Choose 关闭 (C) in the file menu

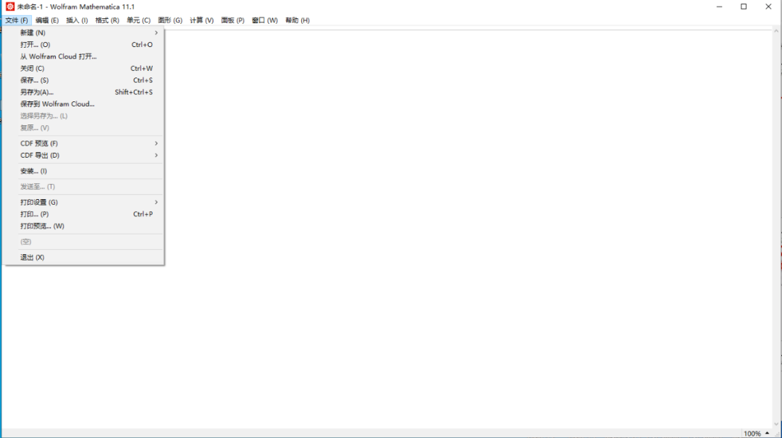(x=84, y=68)
